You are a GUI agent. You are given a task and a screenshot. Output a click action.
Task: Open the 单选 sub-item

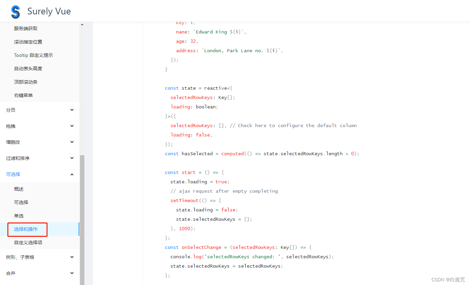[x=19, y=216]
